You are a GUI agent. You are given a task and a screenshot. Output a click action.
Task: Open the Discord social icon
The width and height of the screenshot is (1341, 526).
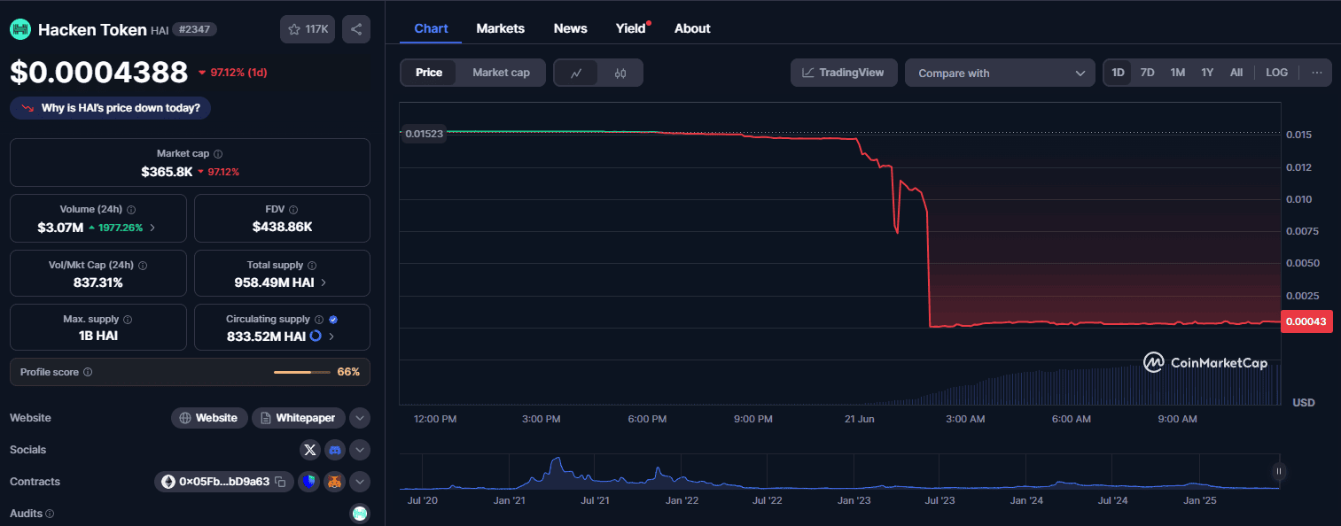[335, 450]
